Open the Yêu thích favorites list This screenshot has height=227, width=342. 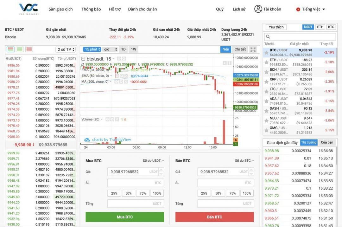(x=276, y=27)
